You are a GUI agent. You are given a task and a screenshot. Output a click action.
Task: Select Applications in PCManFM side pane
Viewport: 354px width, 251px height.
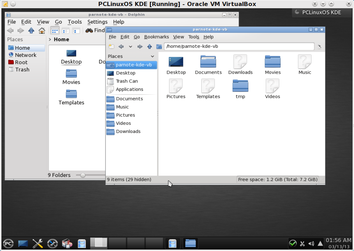point(131,89)
